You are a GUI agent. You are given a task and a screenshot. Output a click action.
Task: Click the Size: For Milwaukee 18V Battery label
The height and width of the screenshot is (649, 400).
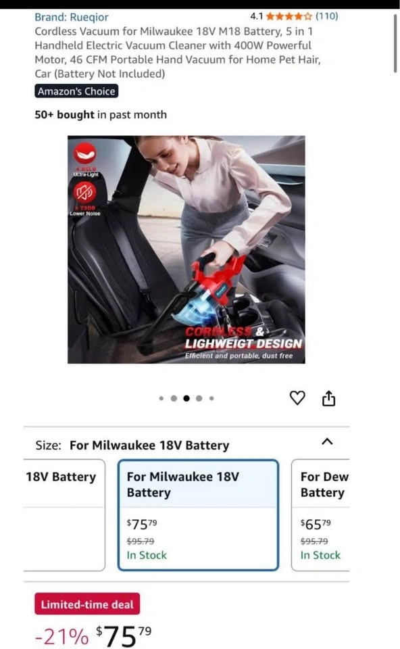tap(132, 446)
